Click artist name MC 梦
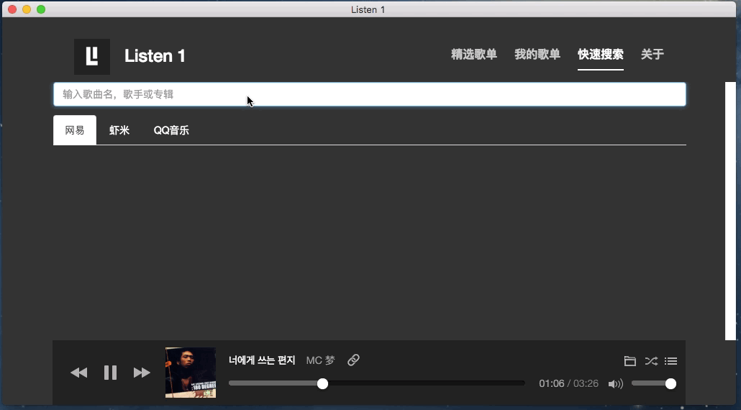Viewport: 741px width, 410px height. 320,360
